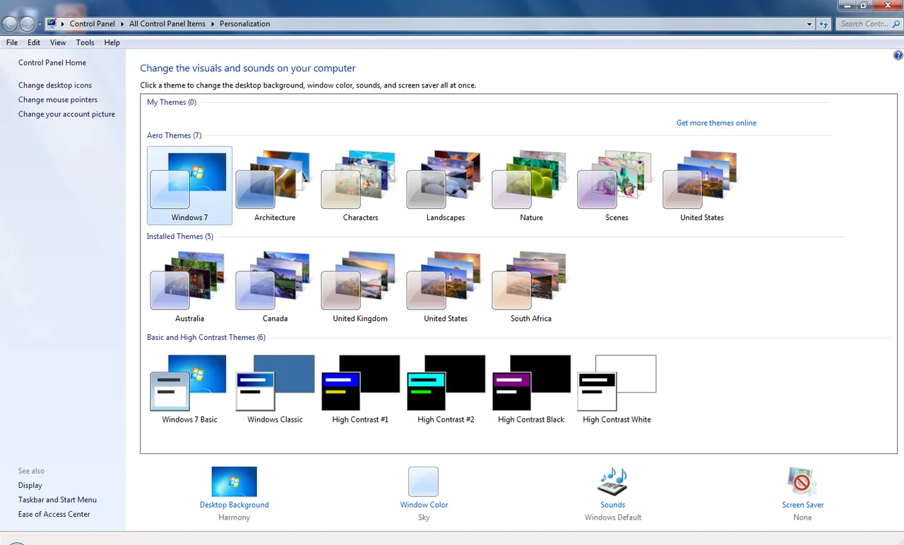This screenshot has height=545, width=904.
Task: Select the Windows 7 Aero theme
Action: [x=189, y=185]
